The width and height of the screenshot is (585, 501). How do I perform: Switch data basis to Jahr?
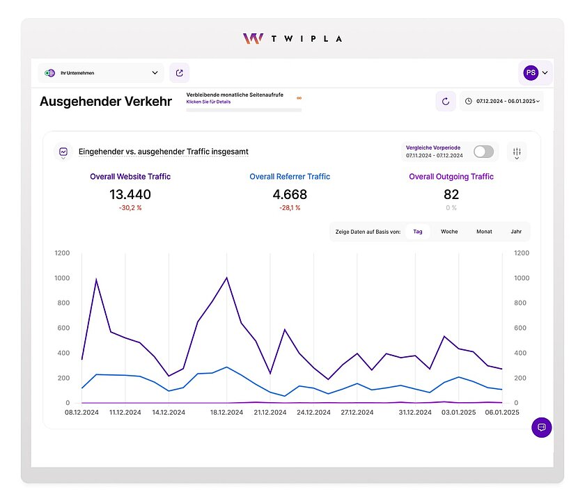pyautogui.click(x=516, y=231)
